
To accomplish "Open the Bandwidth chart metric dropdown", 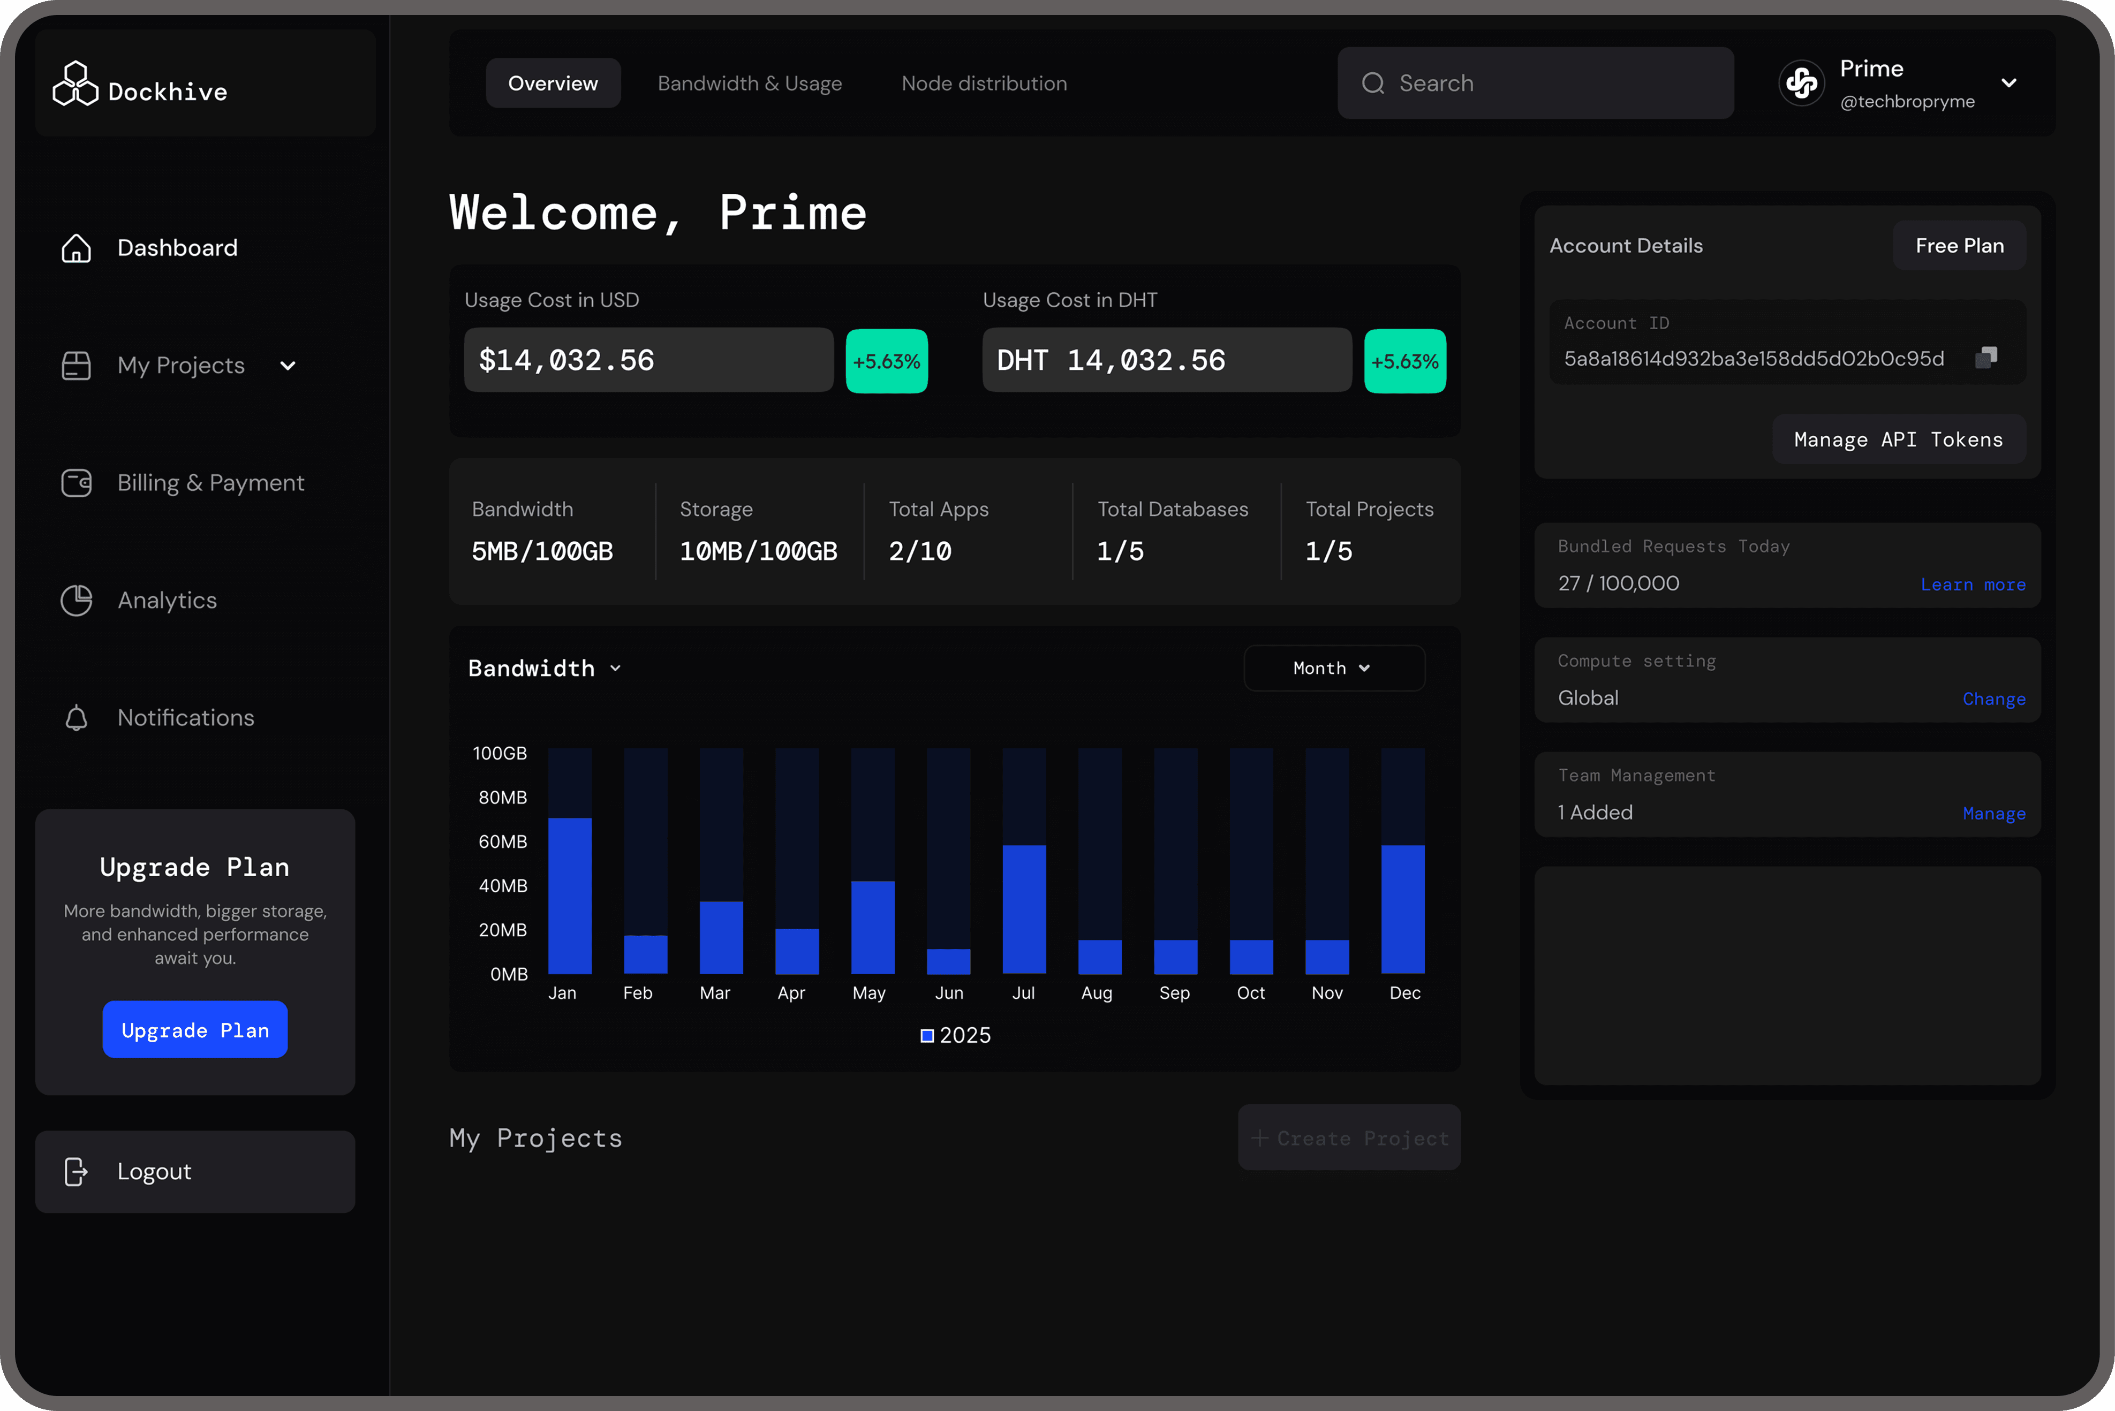I will [x=616, y=669].
